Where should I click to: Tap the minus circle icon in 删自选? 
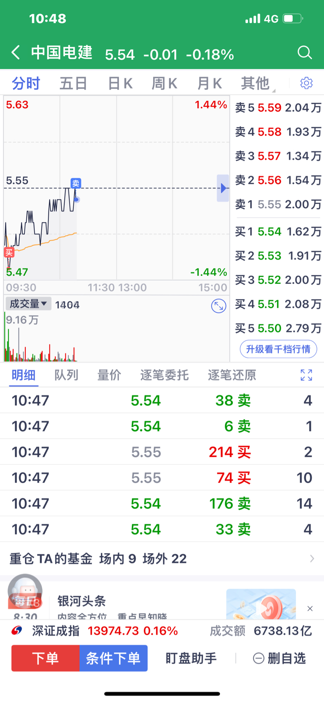coord(258,658)
